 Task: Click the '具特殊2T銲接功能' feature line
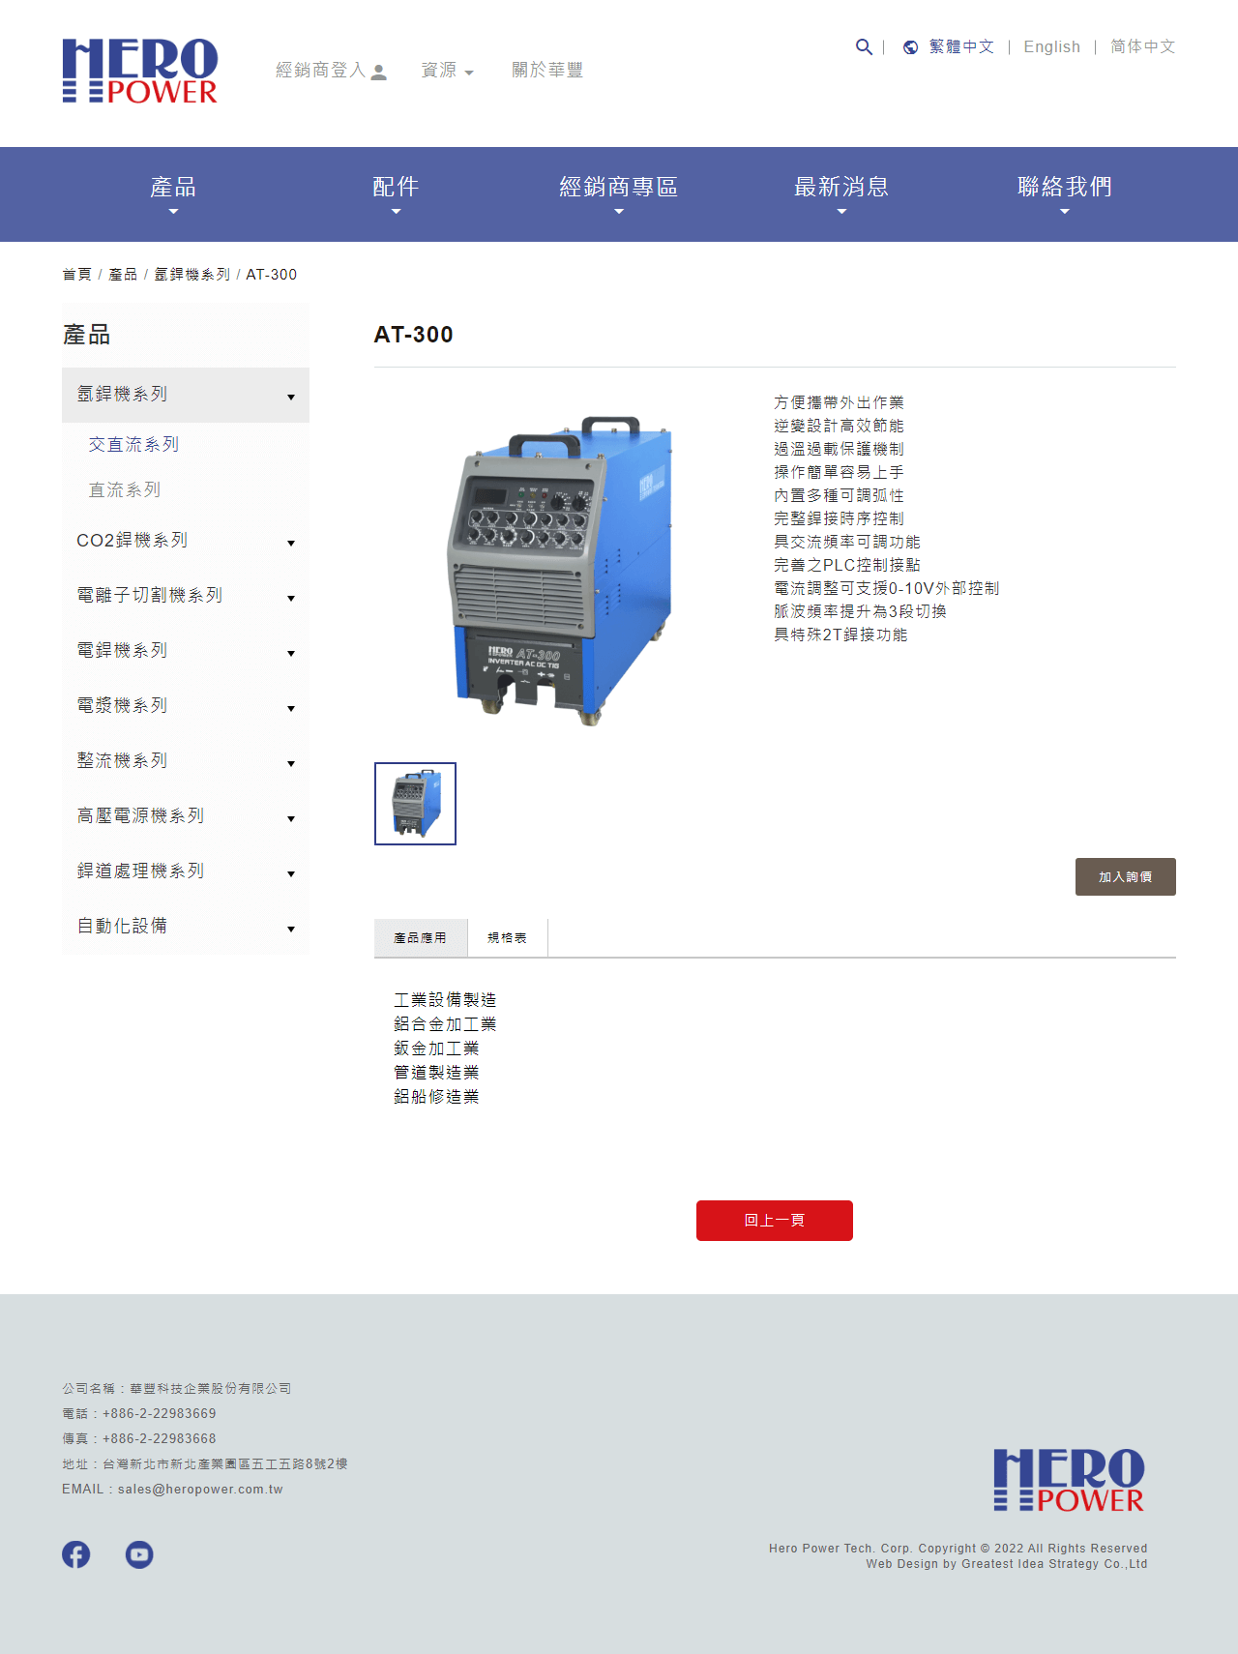click(840, 635)
